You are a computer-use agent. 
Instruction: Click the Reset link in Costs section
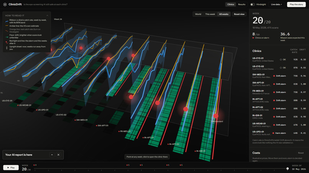click(301, 153)
